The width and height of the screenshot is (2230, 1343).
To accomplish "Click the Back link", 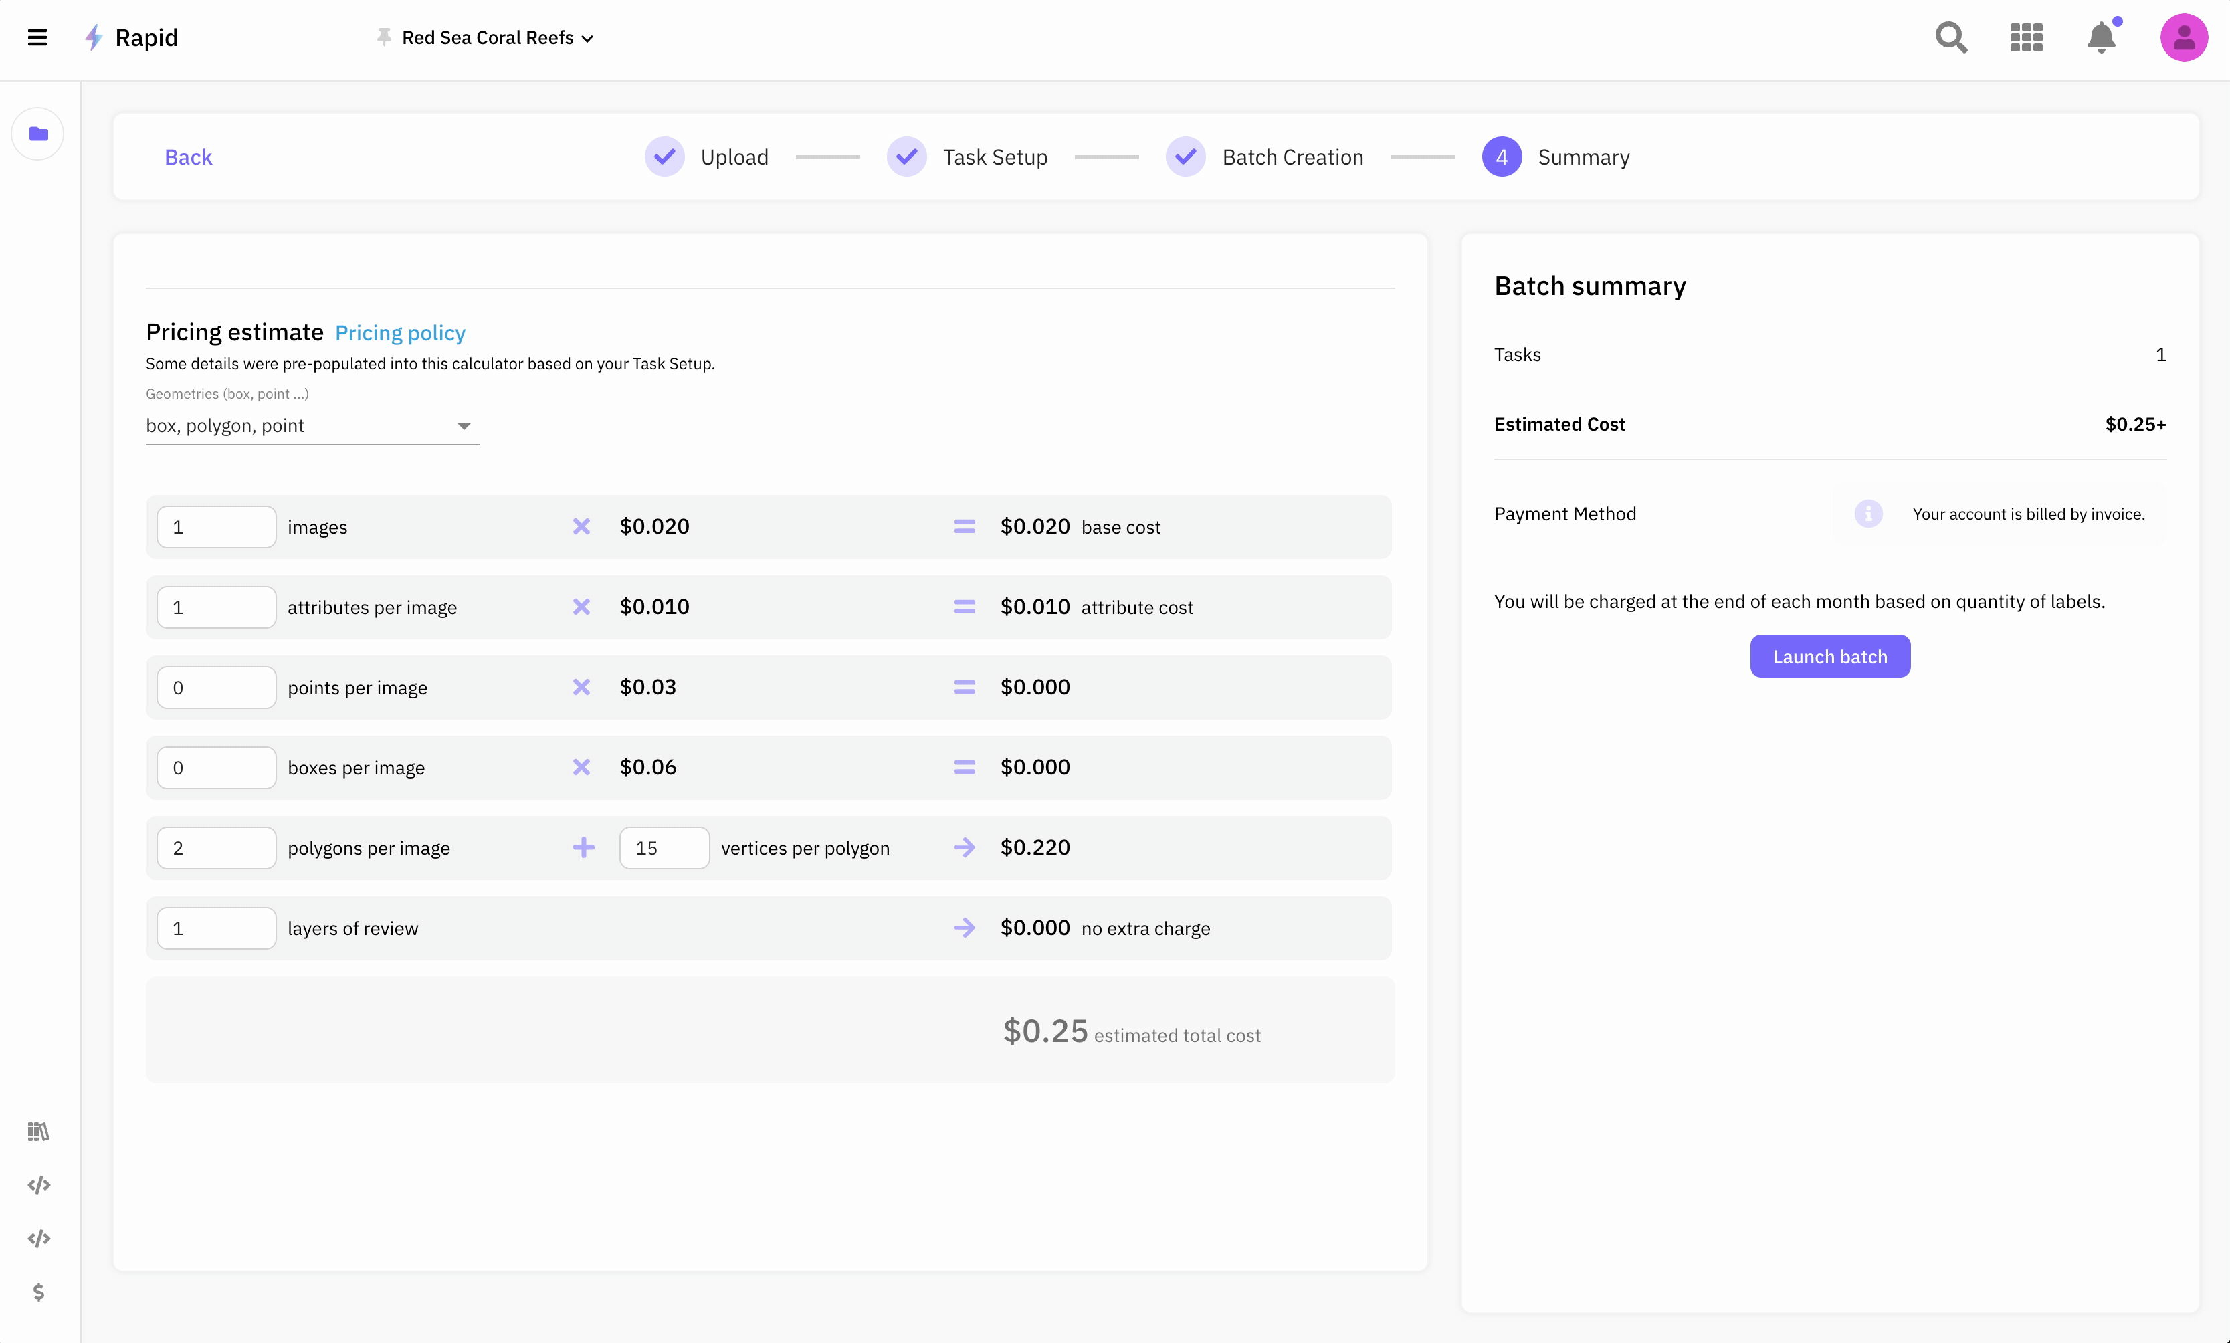I will [x=188, y=157].
